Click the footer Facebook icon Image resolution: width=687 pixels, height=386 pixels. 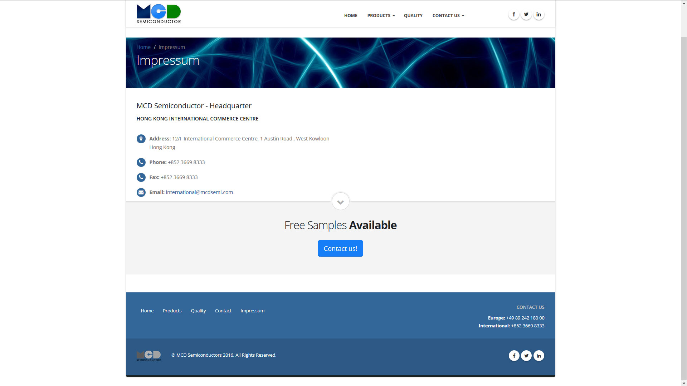pos(514,356)
